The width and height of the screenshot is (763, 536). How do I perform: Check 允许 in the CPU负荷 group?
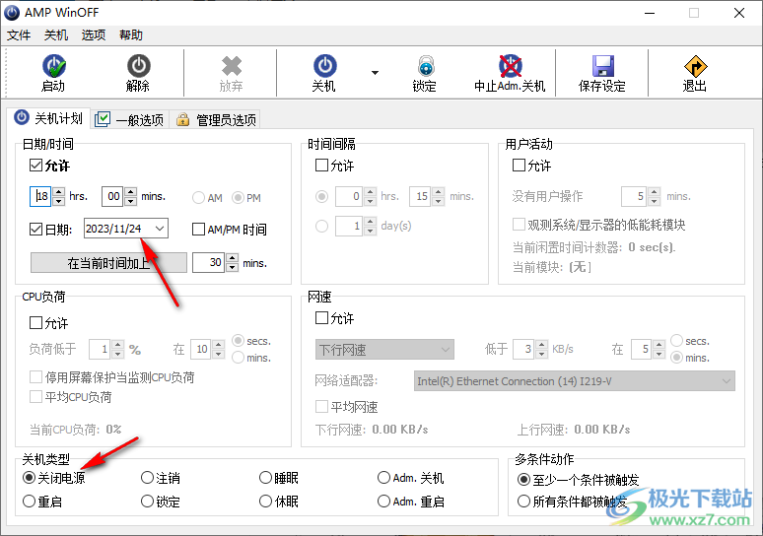point(36,322)
